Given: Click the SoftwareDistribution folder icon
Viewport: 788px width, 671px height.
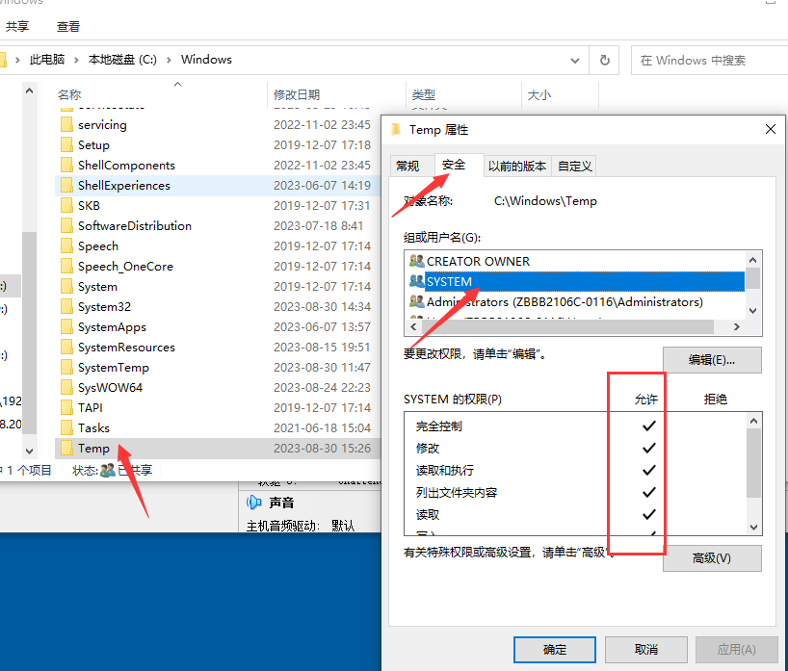Looking at the screenshot, I should [66, 225].
